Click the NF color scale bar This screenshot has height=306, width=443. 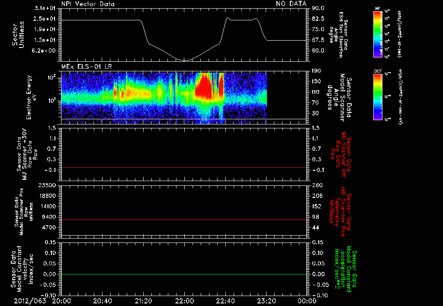click(378, 34)
